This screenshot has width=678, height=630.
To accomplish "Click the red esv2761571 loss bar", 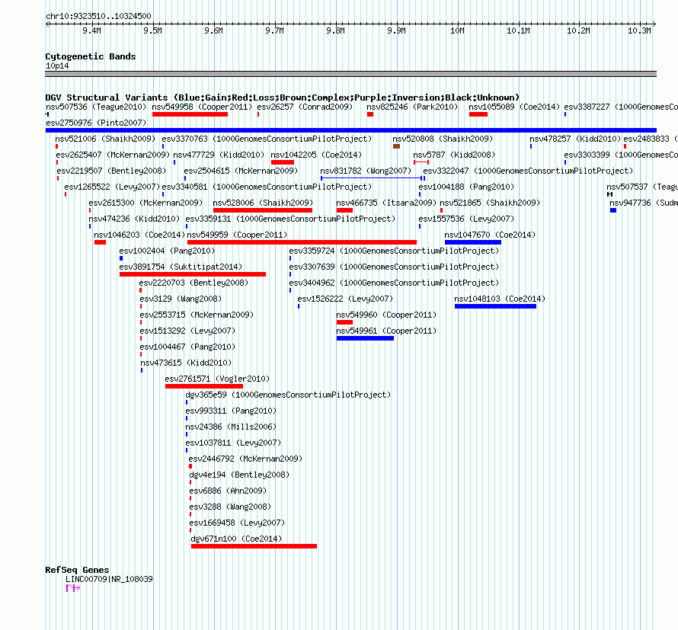I will pyautogui.click(x=203, y=386).
